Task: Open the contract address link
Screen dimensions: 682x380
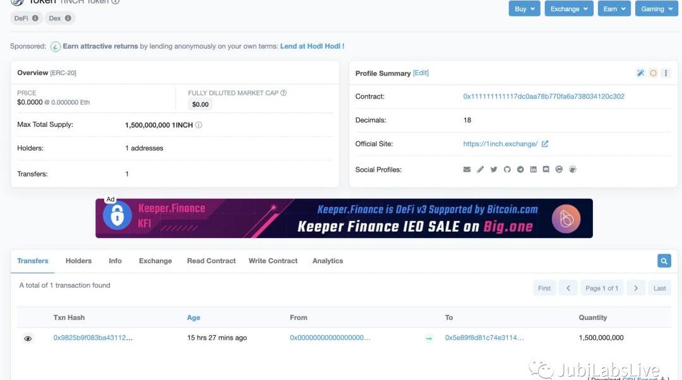Action: pyautogui.click(x=544, y=97)
